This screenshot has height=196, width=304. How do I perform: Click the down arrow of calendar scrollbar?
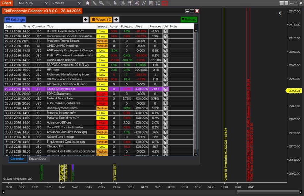click(196, 154)
